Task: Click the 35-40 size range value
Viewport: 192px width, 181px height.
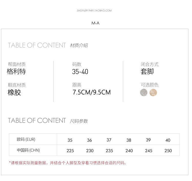Action: click(x=80, y=72)
